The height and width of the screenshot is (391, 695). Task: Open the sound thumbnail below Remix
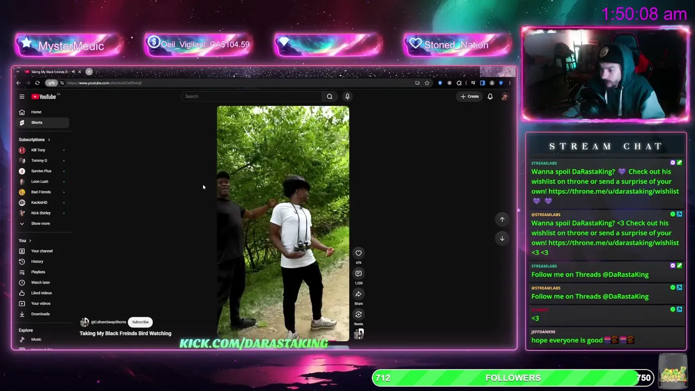pos(358,334)
